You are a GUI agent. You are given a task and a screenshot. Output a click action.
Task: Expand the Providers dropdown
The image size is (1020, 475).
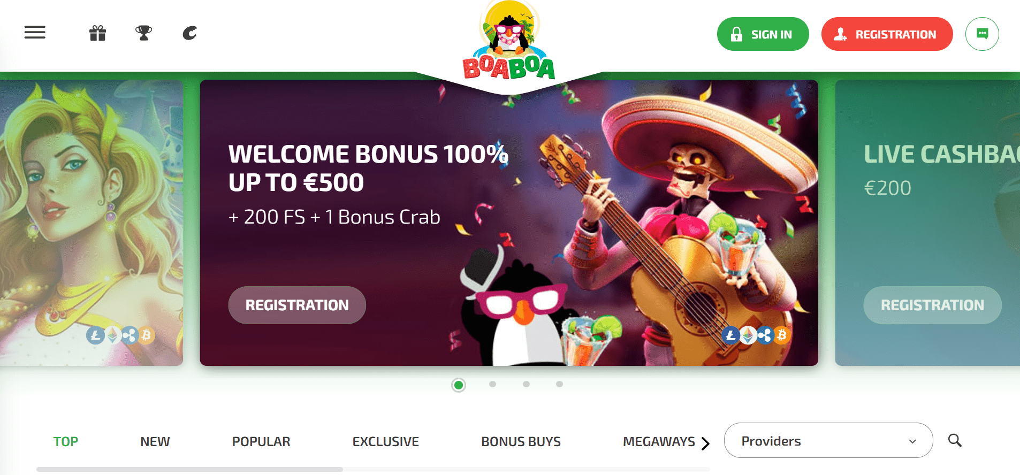click(x=828, y=440)
